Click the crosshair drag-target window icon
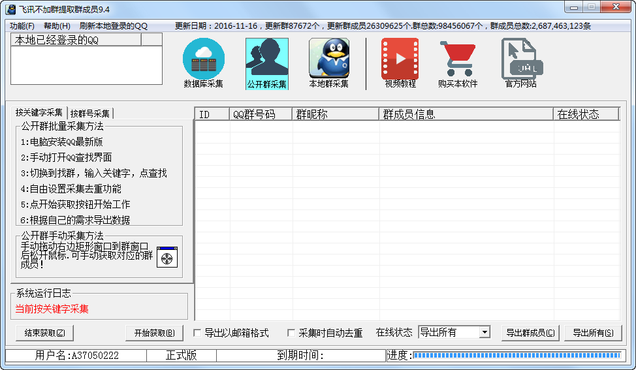The height and width of the screenshot is (370, 636). click(167, 258)
